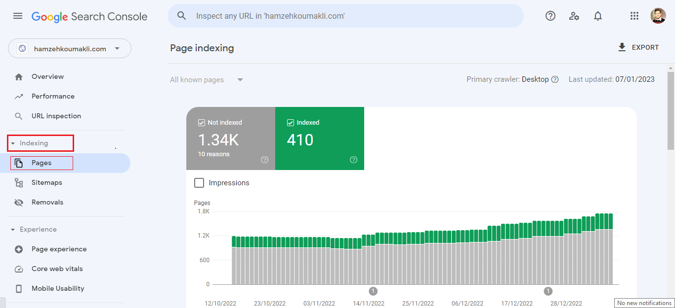Image resolution: width=675 pixels, height=308 pixels.
Task: Go to the Performance report
Action: pos(53,97)
